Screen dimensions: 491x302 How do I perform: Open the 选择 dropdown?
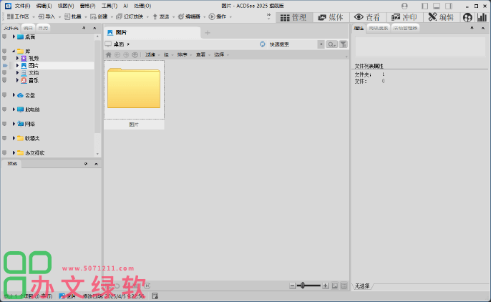(221, 55)
